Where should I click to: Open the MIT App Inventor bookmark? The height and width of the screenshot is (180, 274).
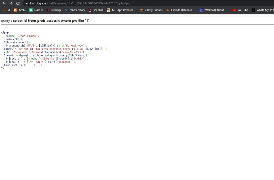[x=122, y=10]
